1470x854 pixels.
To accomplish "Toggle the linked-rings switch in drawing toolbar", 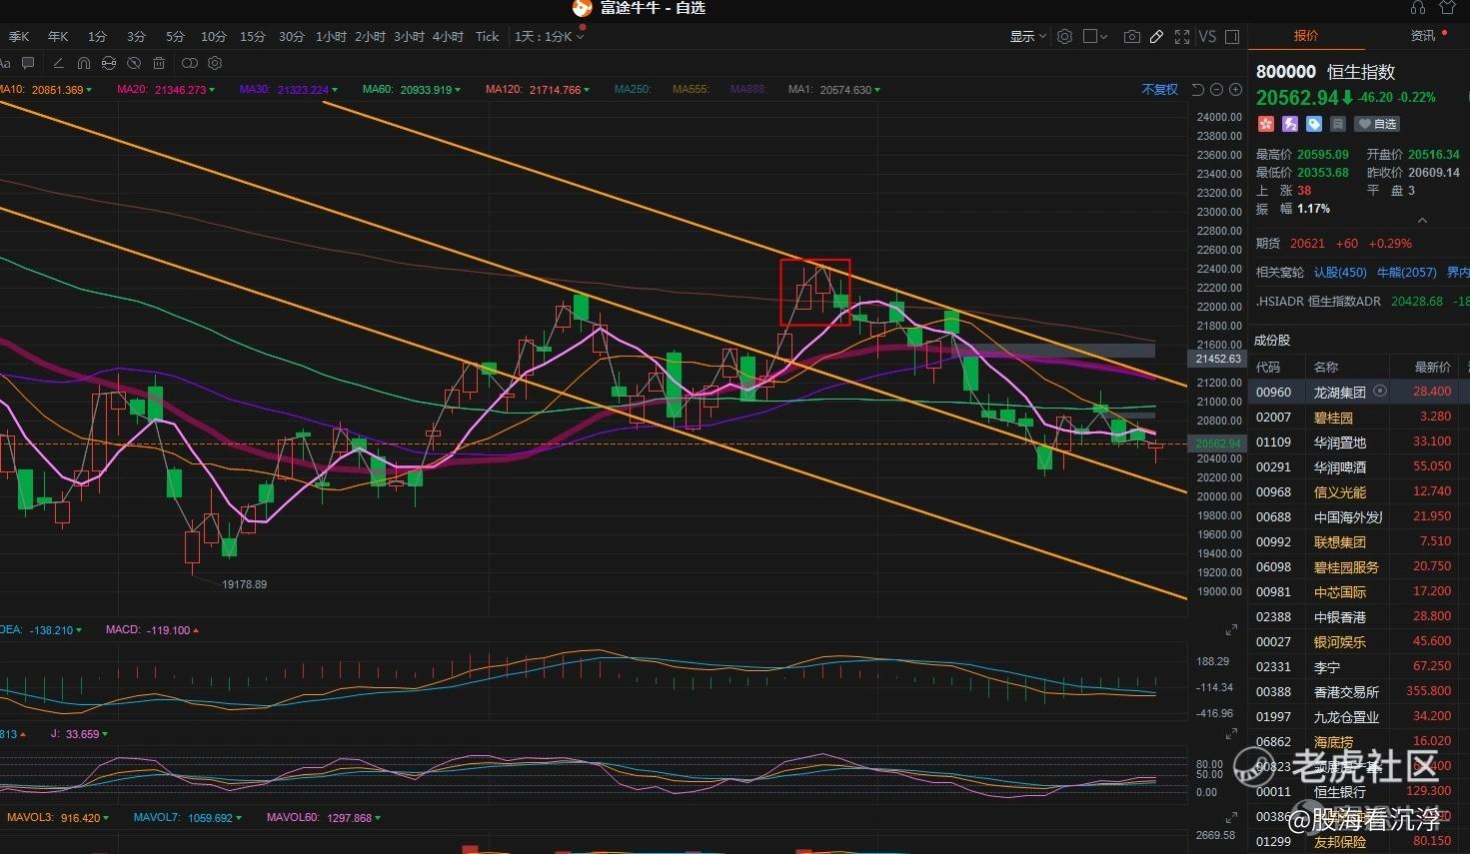I will pos(189,63).
